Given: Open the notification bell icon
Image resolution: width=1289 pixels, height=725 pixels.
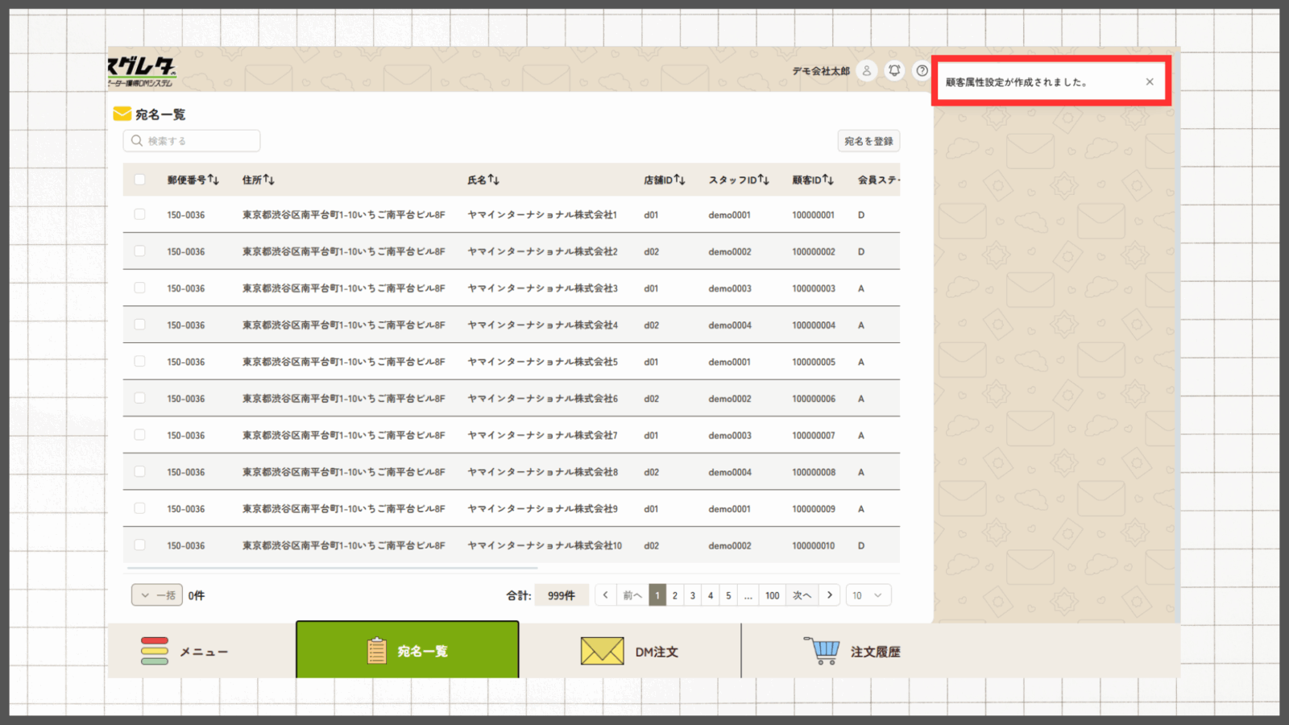Looking at the screenshot, I should click(x=894, y=71).
